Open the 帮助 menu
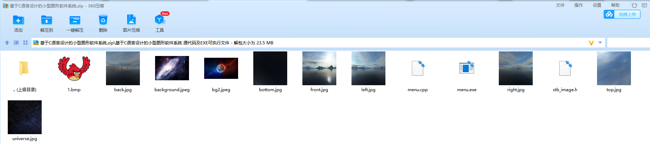Viewport: 650px width, 144px height. (615, 5)
